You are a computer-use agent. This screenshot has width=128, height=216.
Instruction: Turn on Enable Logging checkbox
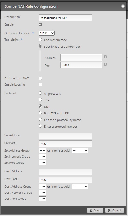40,84
